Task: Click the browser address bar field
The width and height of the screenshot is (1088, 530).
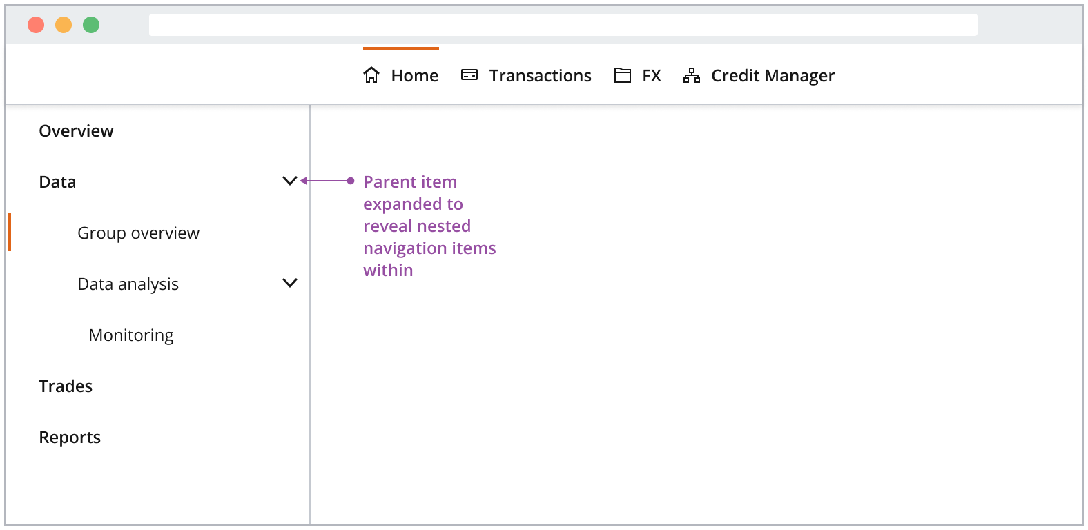Action: point(563,25)
